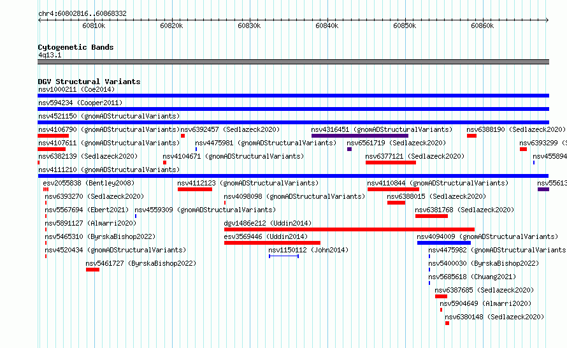
Task: Click the 60850k ruler mark
Action: tap(405, 25)
